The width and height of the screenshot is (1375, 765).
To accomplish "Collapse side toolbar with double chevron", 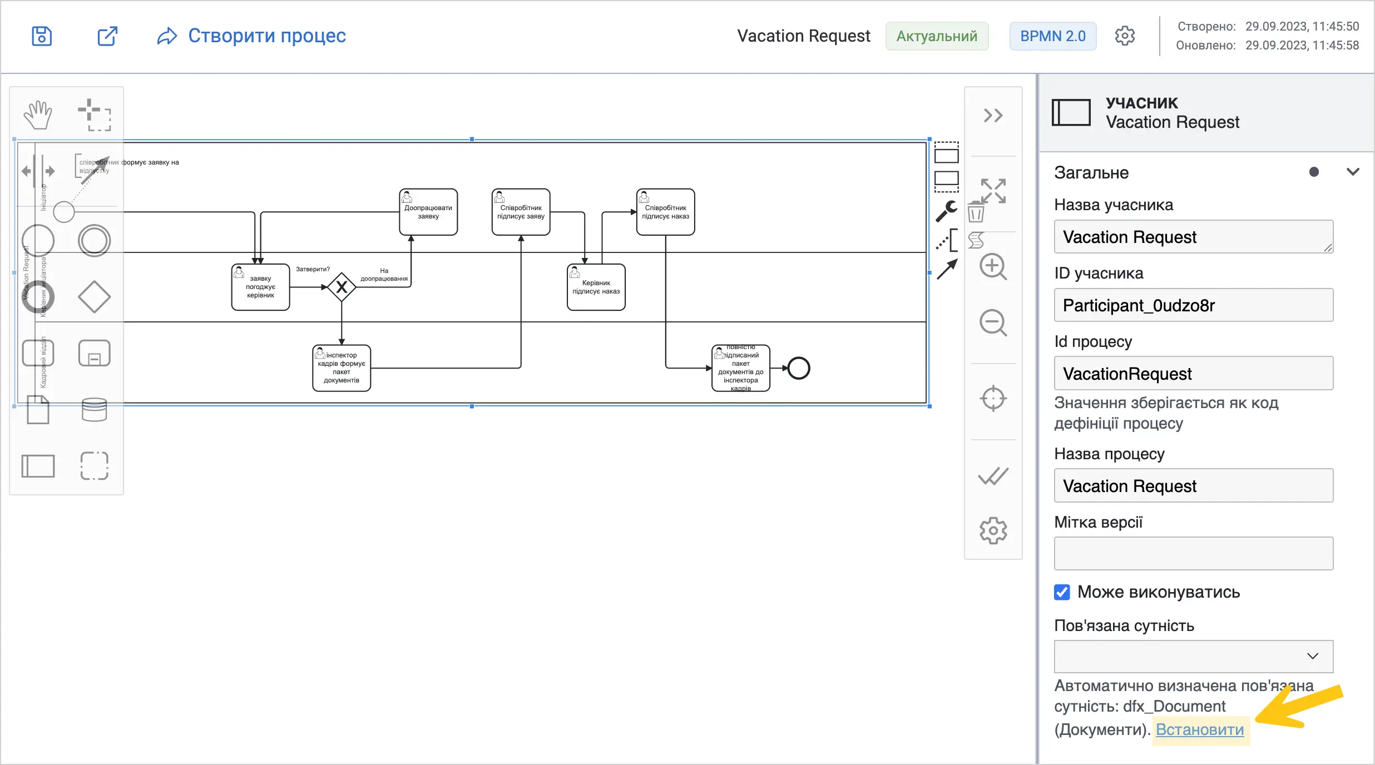I will point(993,116).
